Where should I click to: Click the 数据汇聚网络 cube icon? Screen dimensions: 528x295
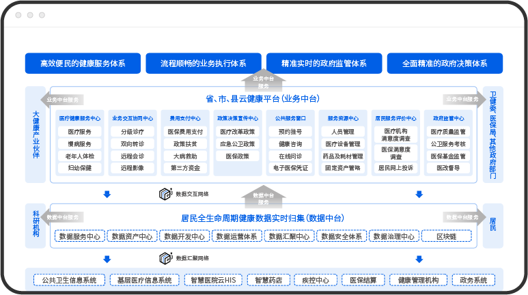[x=164, y=258]
